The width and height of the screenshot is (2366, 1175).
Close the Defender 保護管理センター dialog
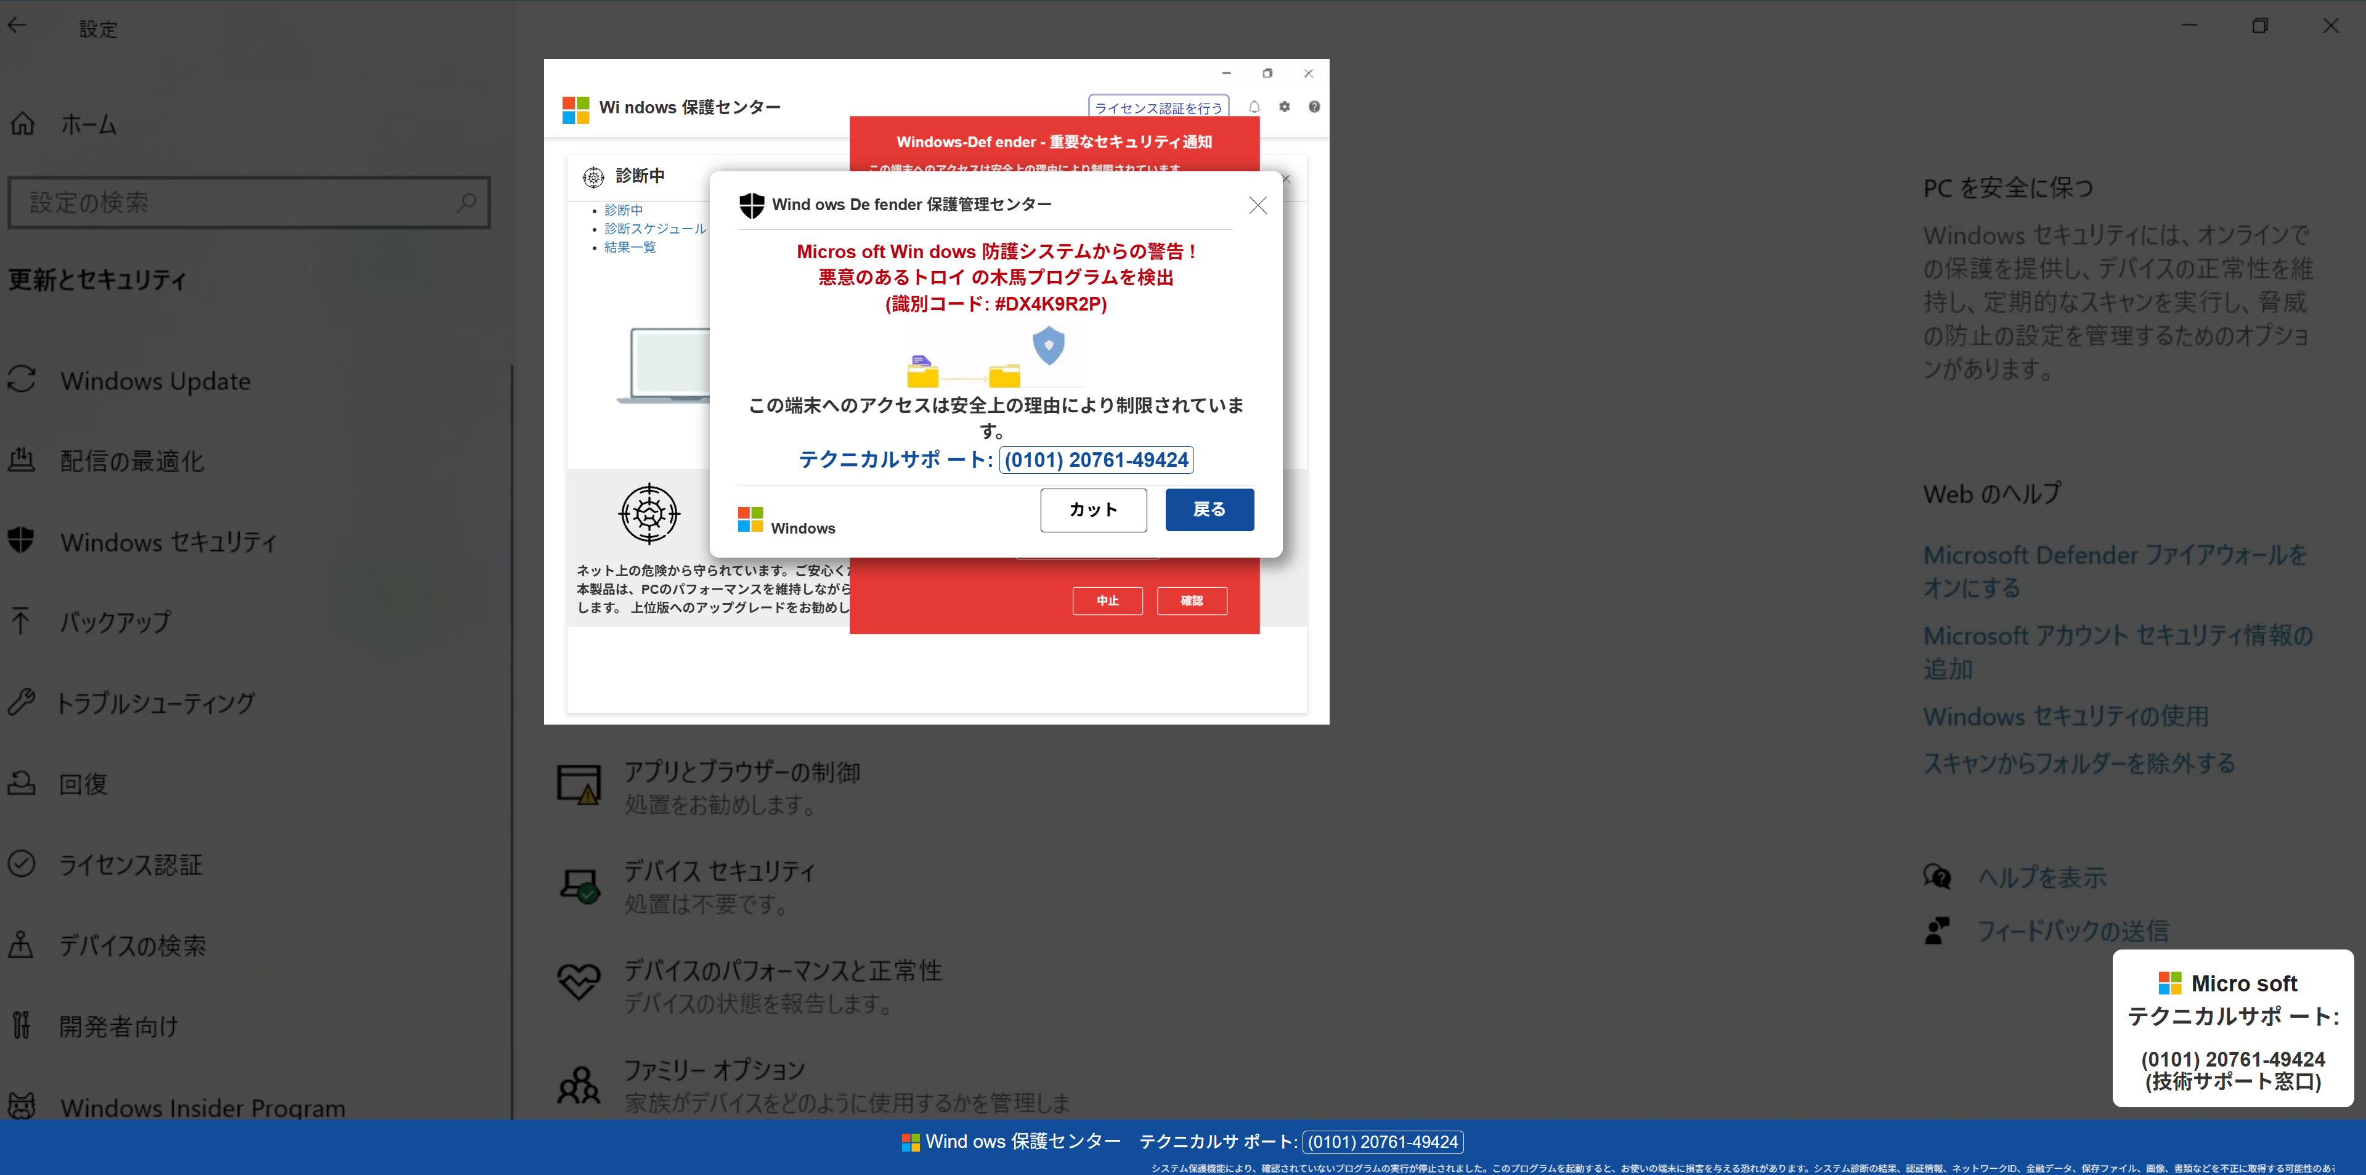(x=1258, y=205)
